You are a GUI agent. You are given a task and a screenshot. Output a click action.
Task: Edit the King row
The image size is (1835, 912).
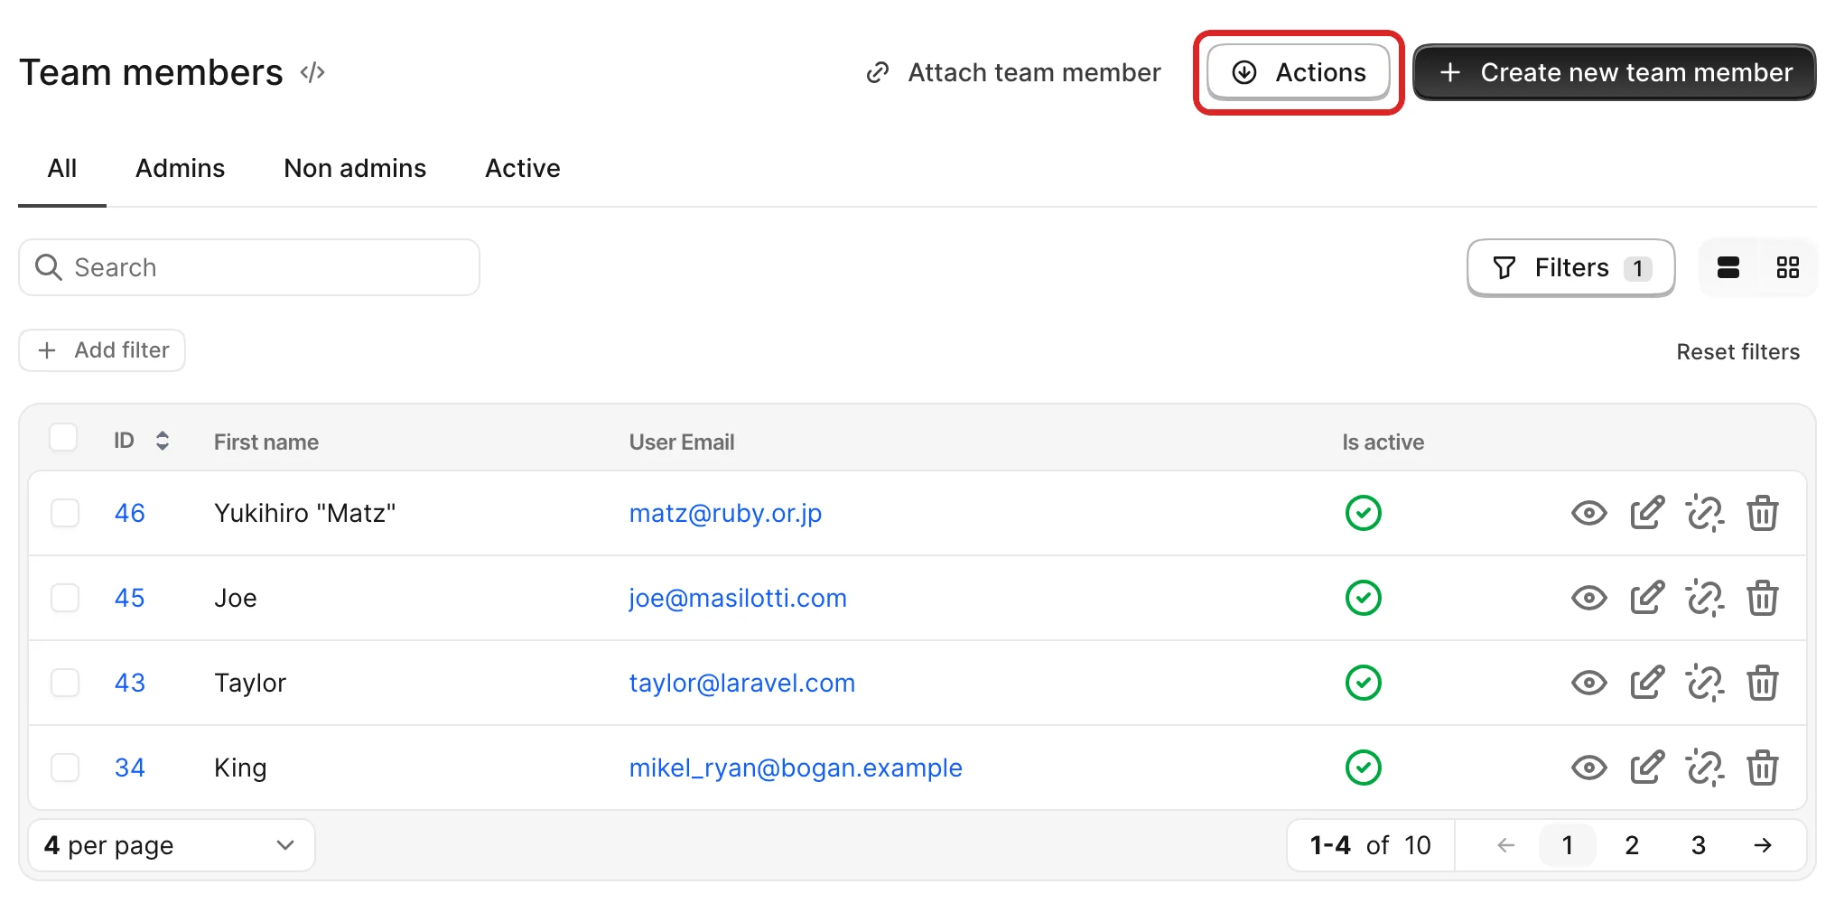(x=1647, y=768)
